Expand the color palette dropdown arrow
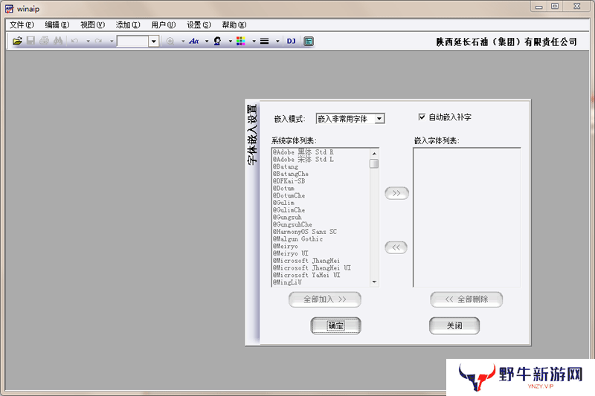Viewport: 595px width, 396px height. click(254, 41)
